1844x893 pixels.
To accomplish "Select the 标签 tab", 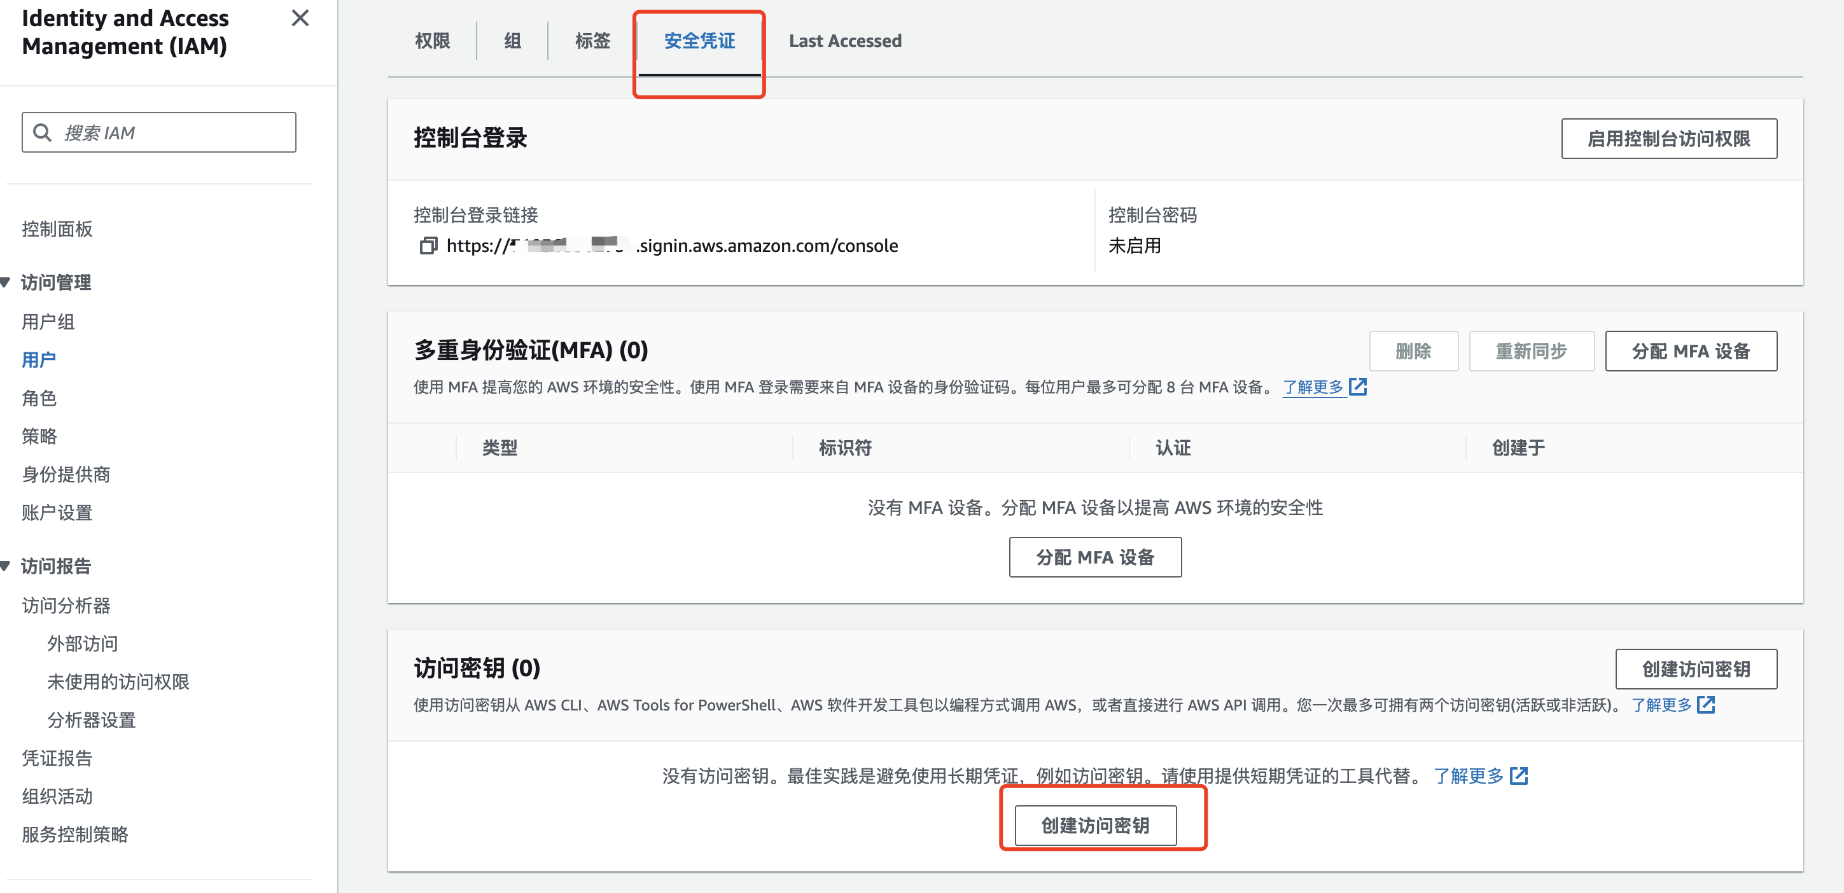I will coord(592,41).
